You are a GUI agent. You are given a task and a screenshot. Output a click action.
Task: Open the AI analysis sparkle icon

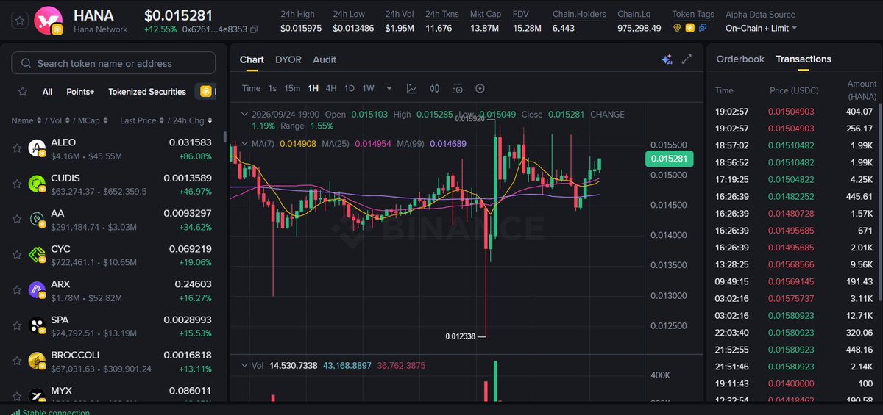coord(667,59)
